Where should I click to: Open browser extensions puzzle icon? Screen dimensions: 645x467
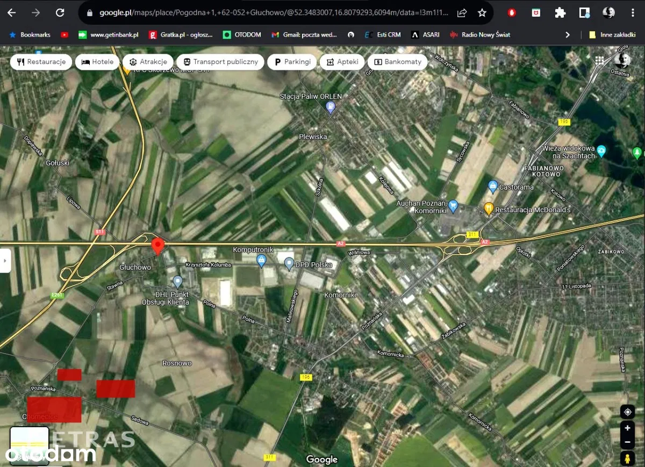[560, 13]
